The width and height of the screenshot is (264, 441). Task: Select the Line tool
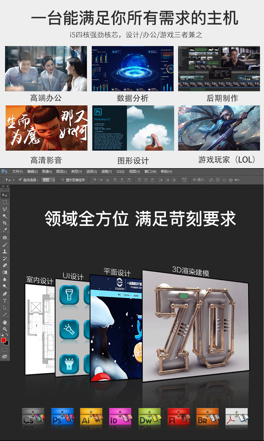5,315
